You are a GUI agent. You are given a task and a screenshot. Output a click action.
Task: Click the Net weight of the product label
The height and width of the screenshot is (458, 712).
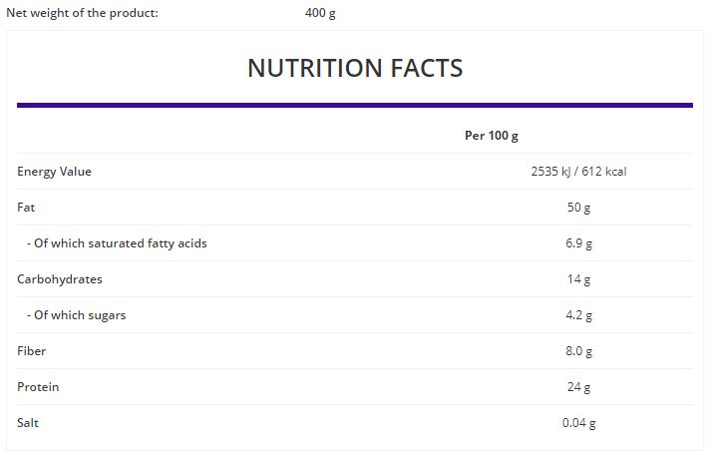point(82,13)
